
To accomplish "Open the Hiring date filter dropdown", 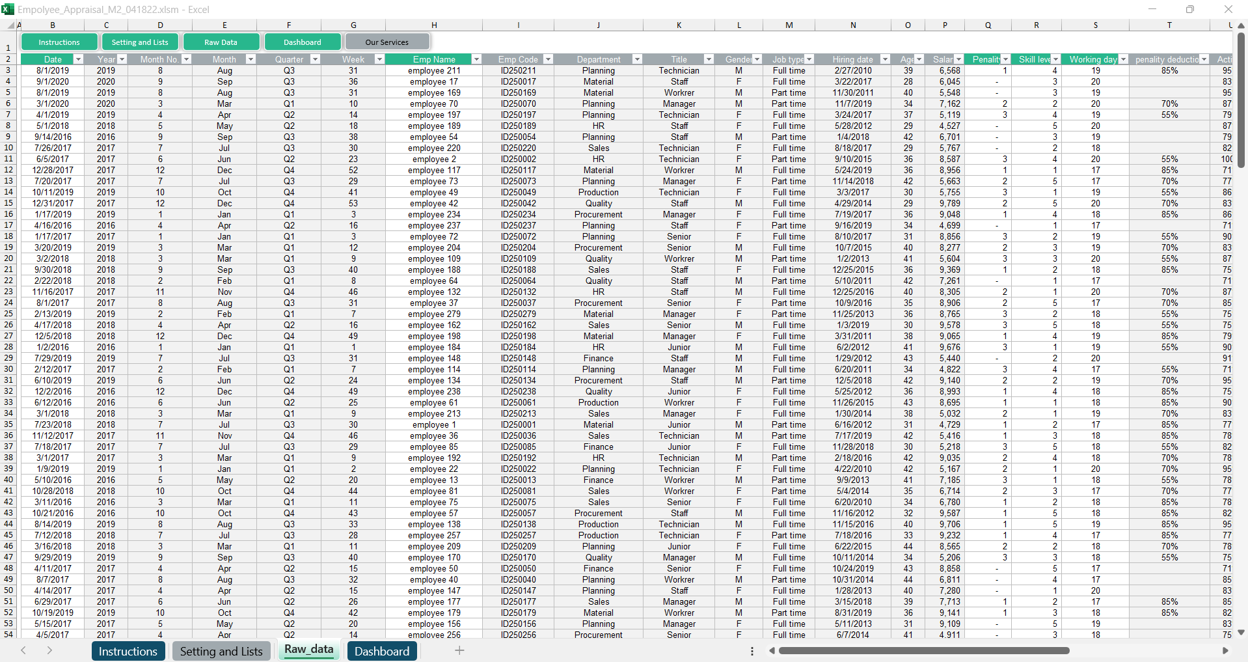I will point(884,59).
